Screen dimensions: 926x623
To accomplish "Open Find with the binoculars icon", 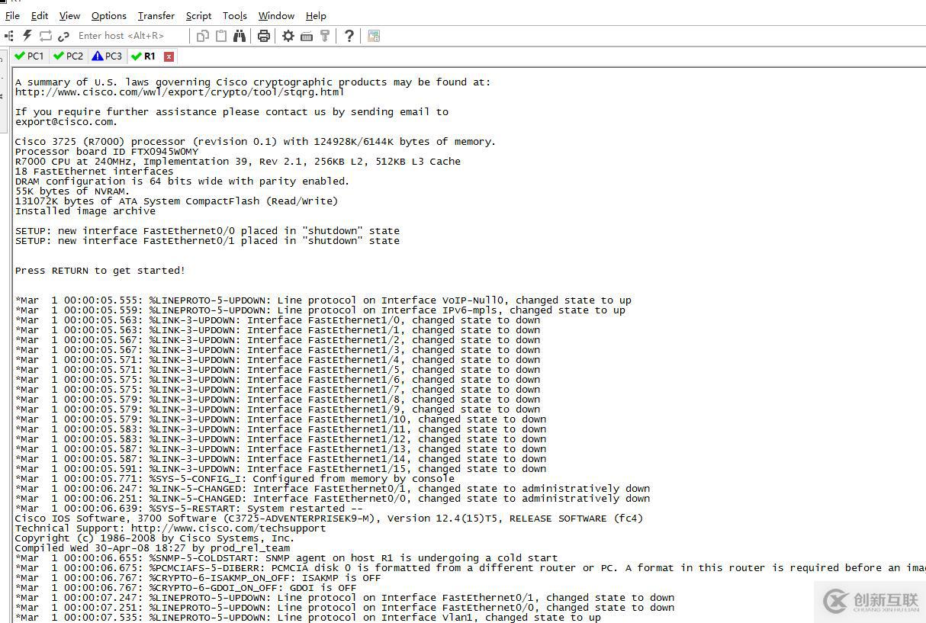I will coord(240,36).
